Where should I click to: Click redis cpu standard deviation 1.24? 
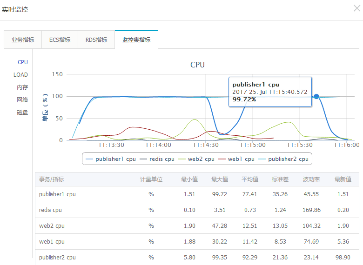[280, 210]
